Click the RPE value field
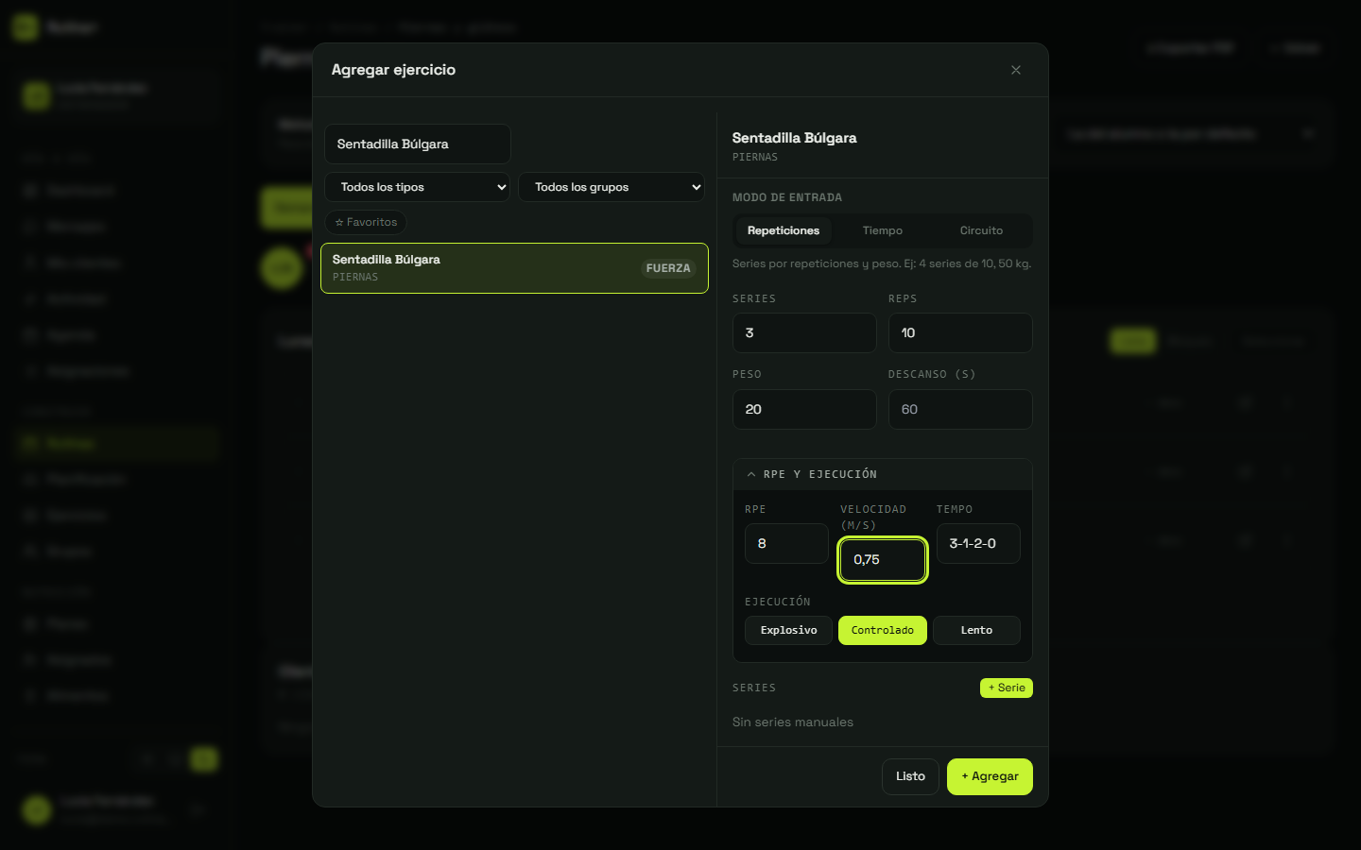This screenshot has height=850, width=1361. 786,544
